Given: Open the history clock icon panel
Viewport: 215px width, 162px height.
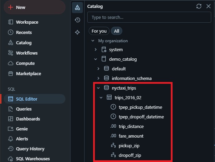Looking at the screenshot, I should (x=77, y=20).
